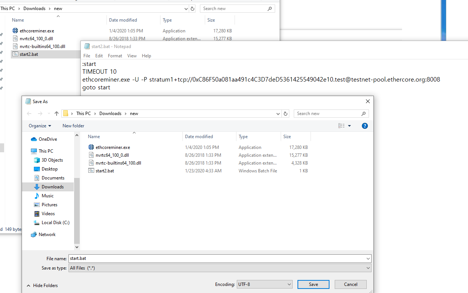Expand the File name history dropdown arrow

368,258
